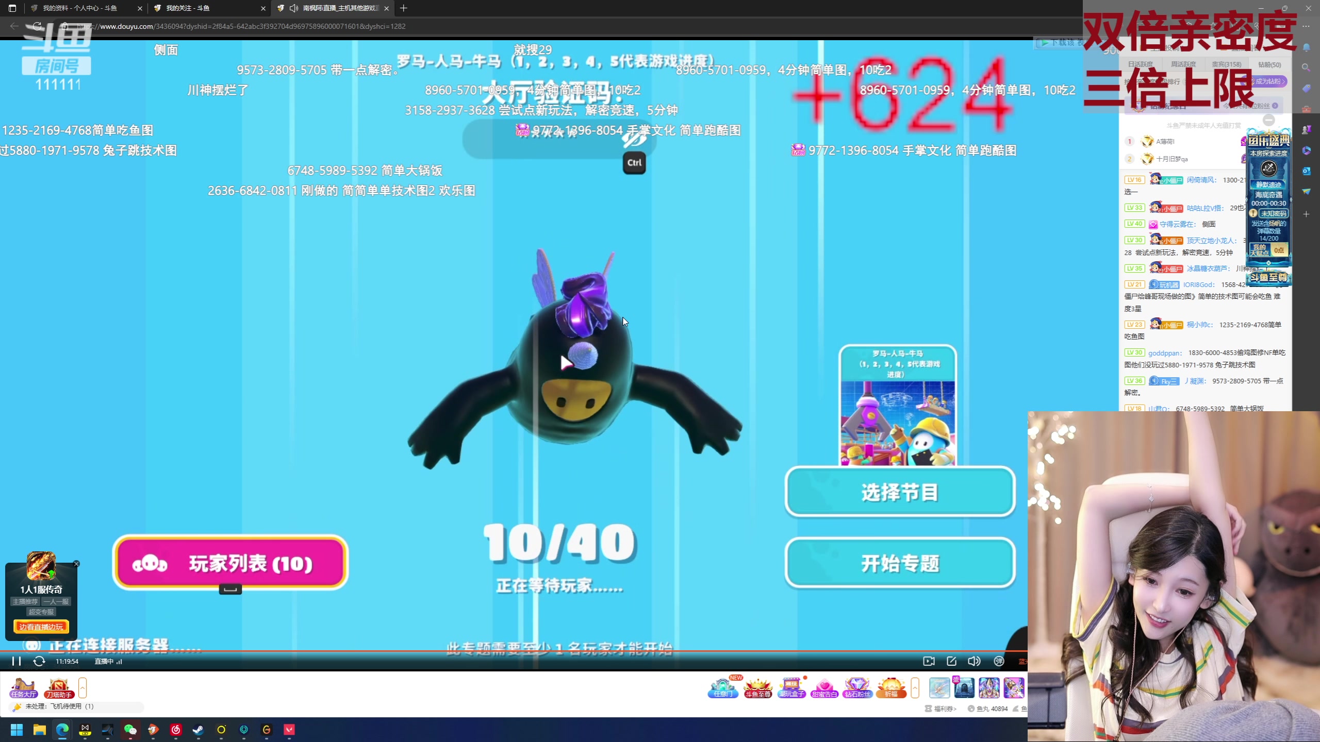This screenshot has width=1320, height=742.
Task: Collapse the fan ranking with the minus button
Action: click(1269, 120)
